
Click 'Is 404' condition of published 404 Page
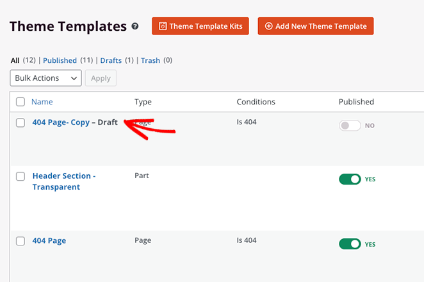point(247,240)
